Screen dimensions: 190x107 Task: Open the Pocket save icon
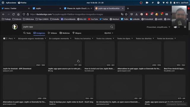coord(132,14)
